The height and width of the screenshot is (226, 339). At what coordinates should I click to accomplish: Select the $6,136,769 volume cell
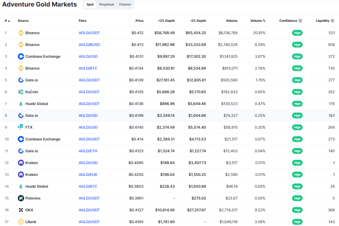coord(228,33)
